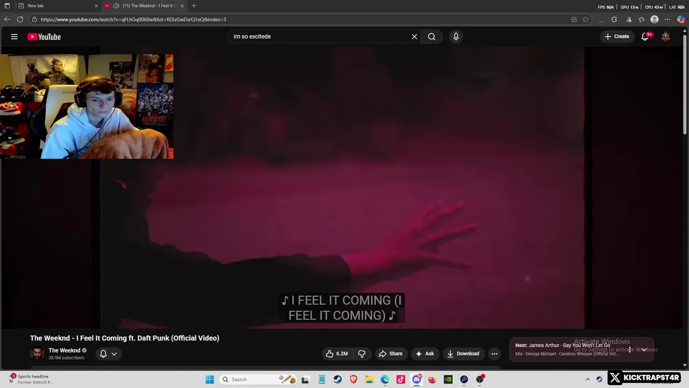
Task: Open more actions three-dot menu
Action: 494,354
